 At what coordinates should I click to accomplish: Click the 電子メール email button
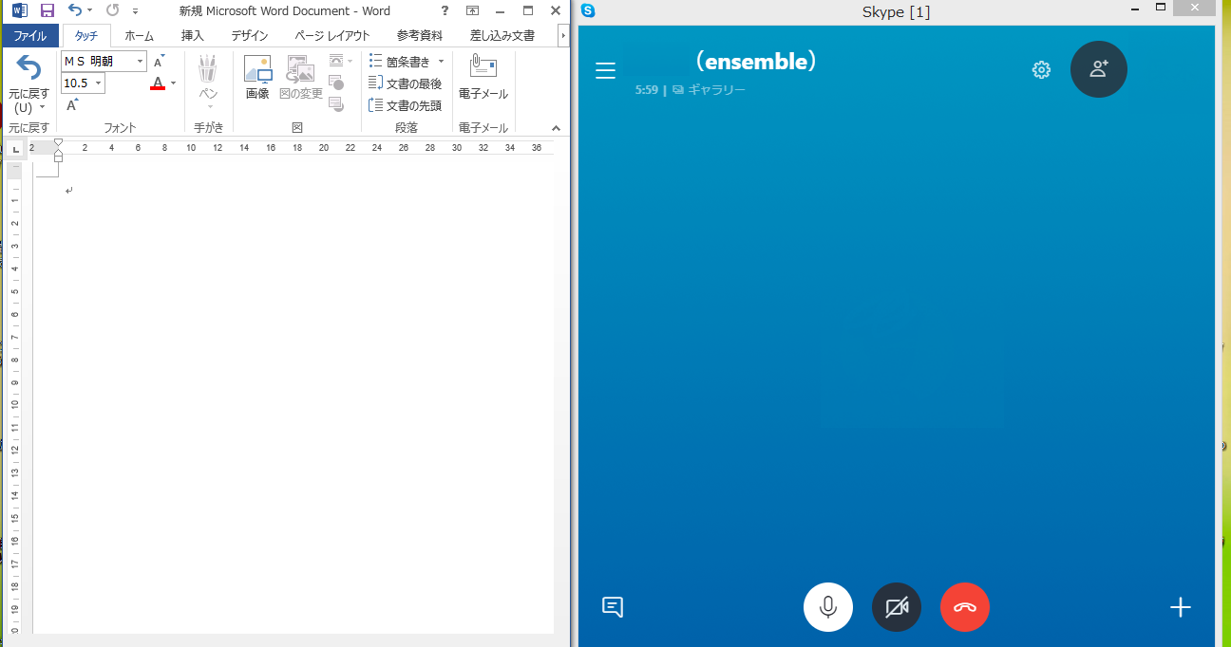483,78
